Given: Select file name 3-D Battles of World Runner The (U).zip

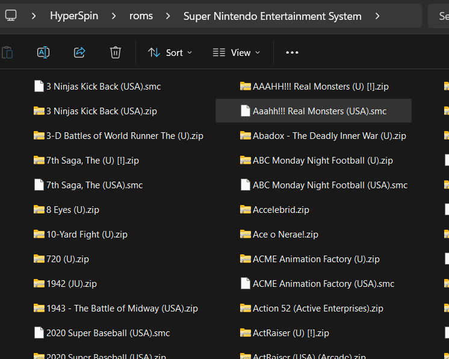Looking at the screenshot, I should 125,136.
